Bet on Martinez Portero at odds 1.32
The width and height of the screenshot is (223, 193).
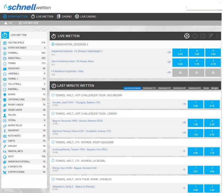point(196,133)
